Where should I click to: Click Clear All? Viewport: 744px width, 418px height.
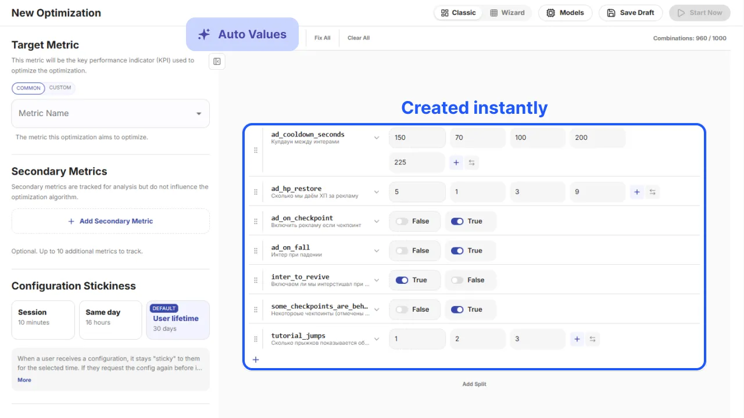click(359, 38)
